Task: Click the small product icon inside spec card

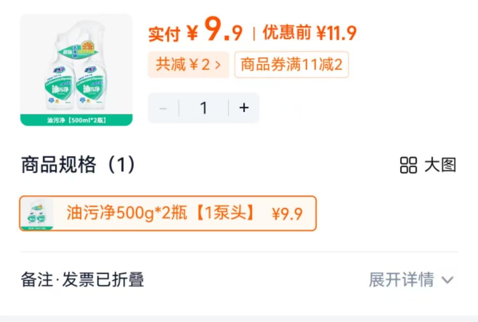Action: click(x=38, y=214)
